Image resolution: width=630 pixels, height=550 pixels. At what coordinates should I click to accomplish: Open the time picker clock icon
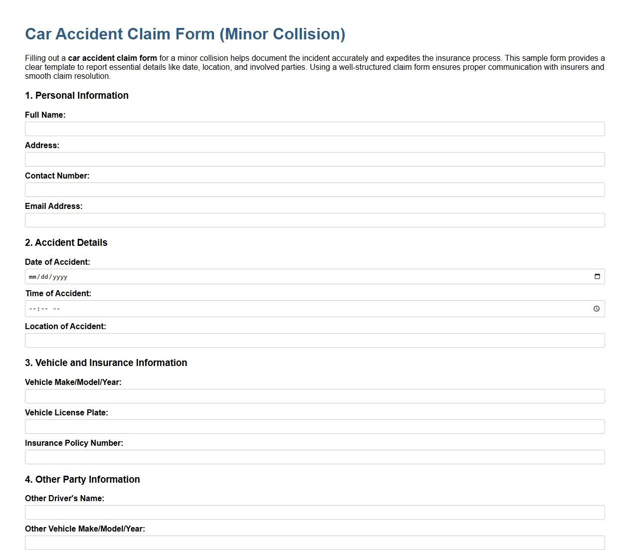[597, 308]
